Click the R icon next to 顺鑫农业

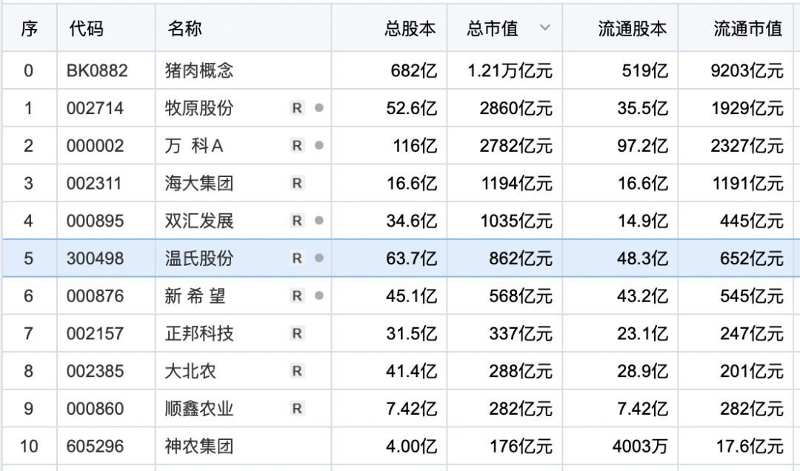click(x=296, y=408)
